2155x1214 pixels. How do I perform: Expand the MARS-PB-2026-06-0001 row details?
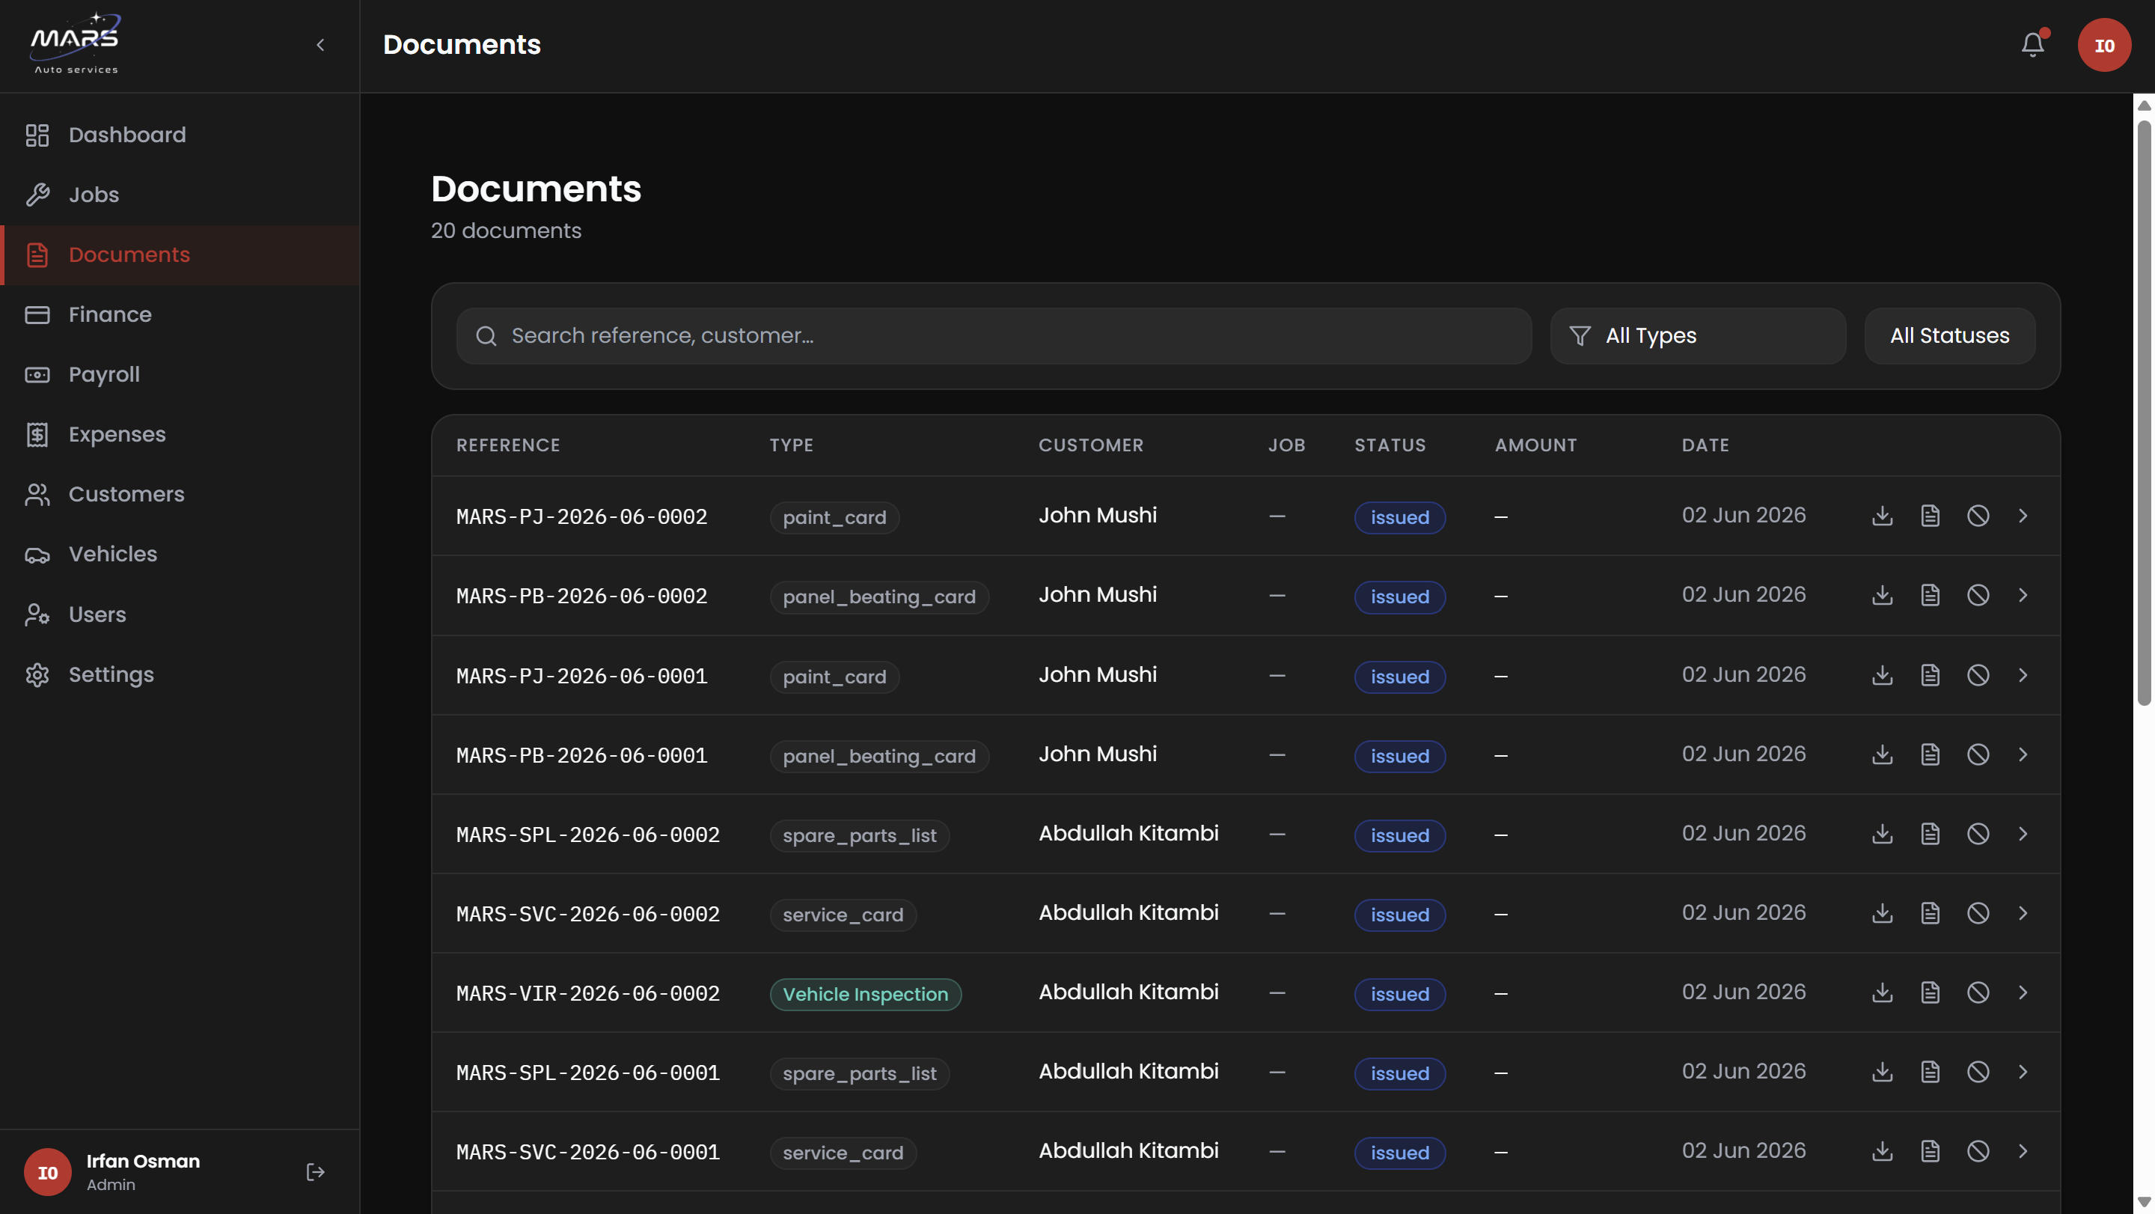[2023, 754]
